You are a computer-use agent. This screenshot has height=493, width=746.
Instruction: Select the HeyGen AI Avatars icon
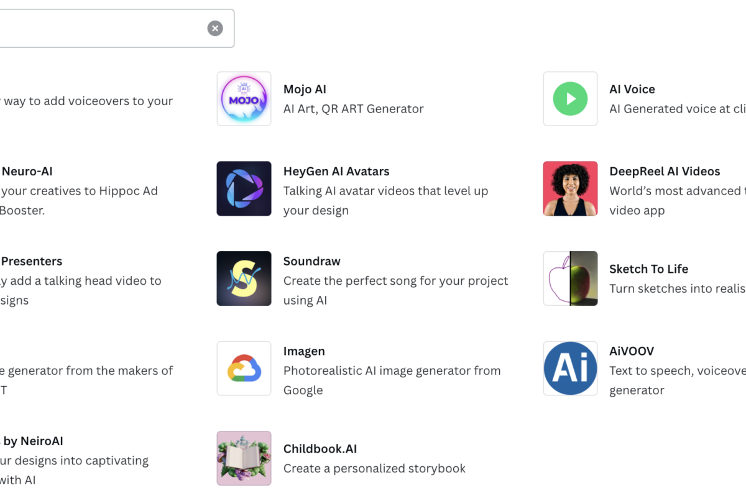point(244,188)
